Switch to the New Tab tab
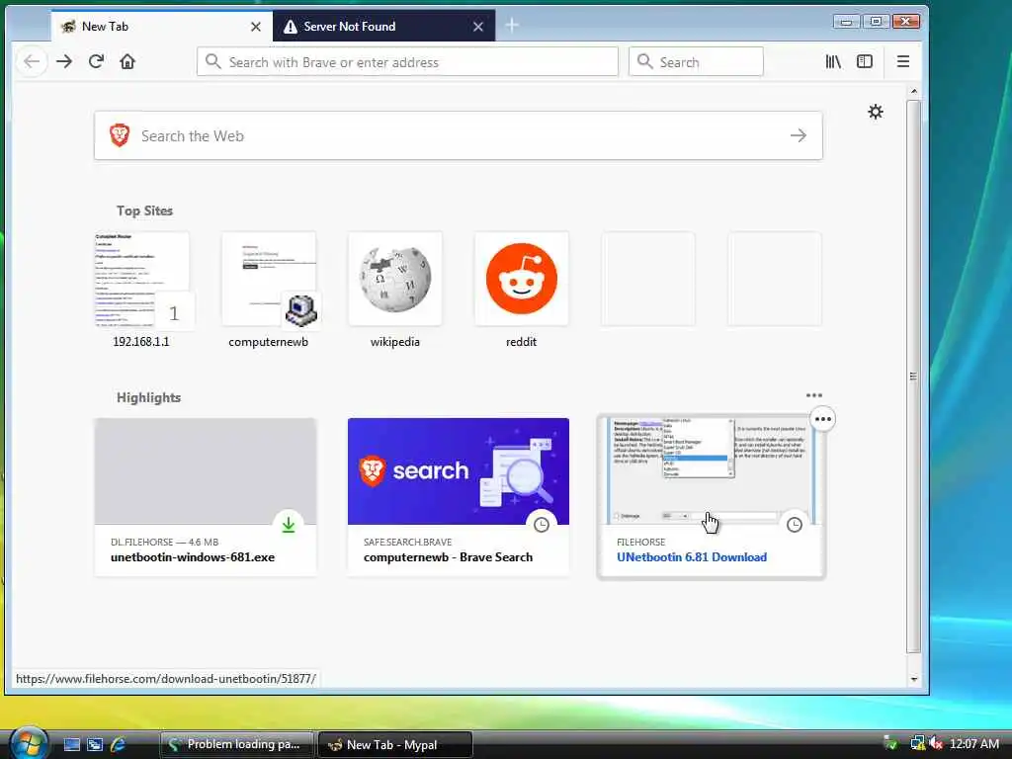 pyautogui.click(x=161, y=27)
